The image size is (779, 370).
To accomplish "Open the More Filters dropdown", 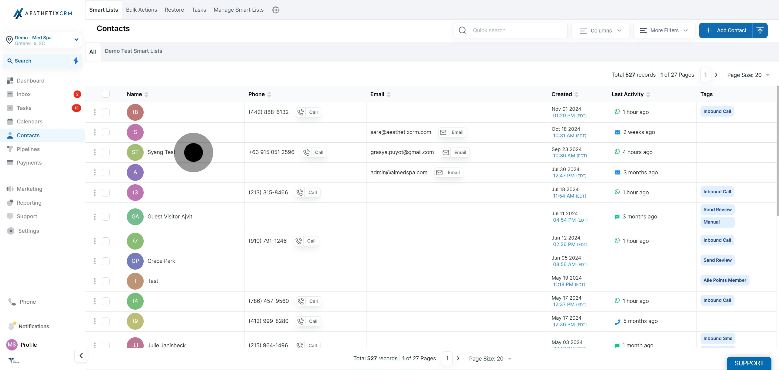I will point(664,31).
